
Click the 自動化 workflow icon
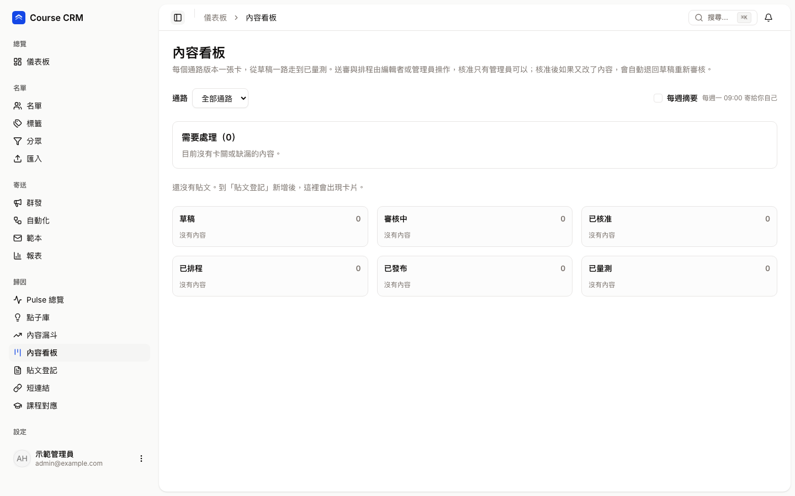coord(18,220)
